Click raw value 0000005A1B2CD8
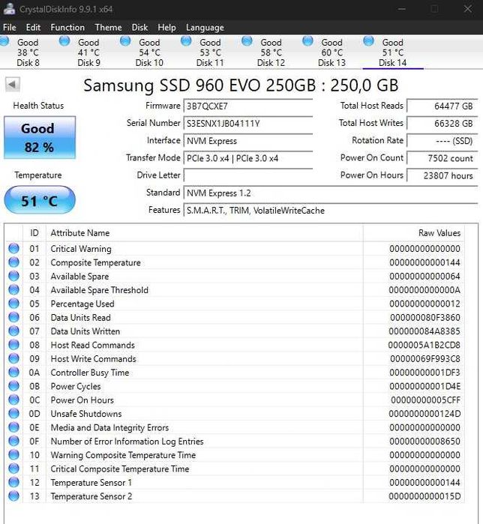483x524 pixels. coord(424,345)
